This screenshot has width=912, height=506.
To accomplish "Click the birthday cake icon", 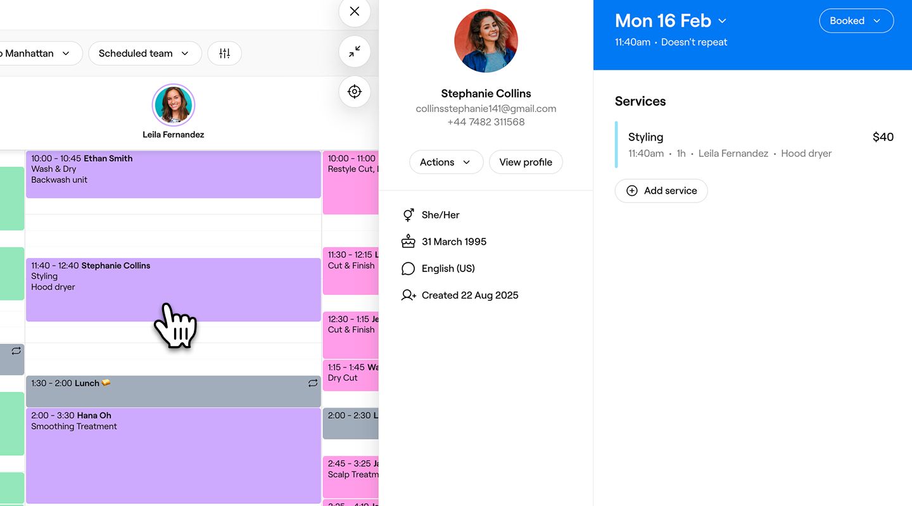I will click(x=408, y=242).
